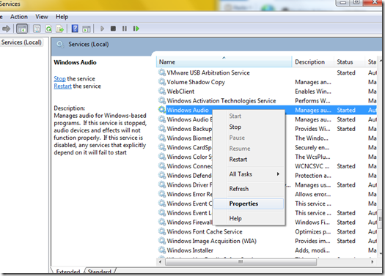Open the Help menu in menu bar

(x=62, y=17)
